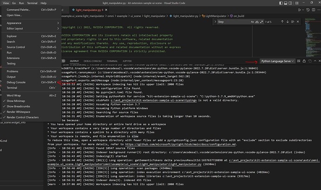Viewport: 321px width, 190px height.
Task: Click the Problems count badge '13'
Action: [63, 61]
